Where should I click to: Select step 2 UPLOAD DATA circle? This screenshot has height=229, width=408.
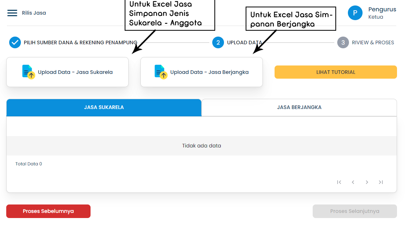tap(218, 42)
